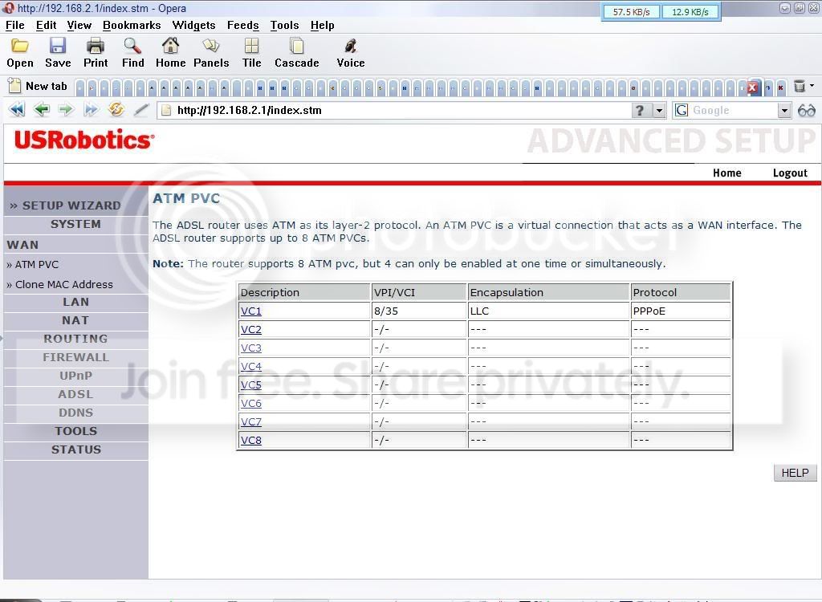Click the 8/35 VPI/VCI cell
This screenshot has height=602, width=822.
point(418,311)
